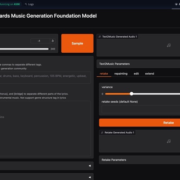Click the variance label

click(x=107, y=87)
